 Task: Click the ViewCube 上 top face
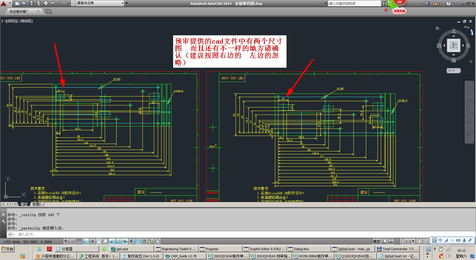(453, 45)
